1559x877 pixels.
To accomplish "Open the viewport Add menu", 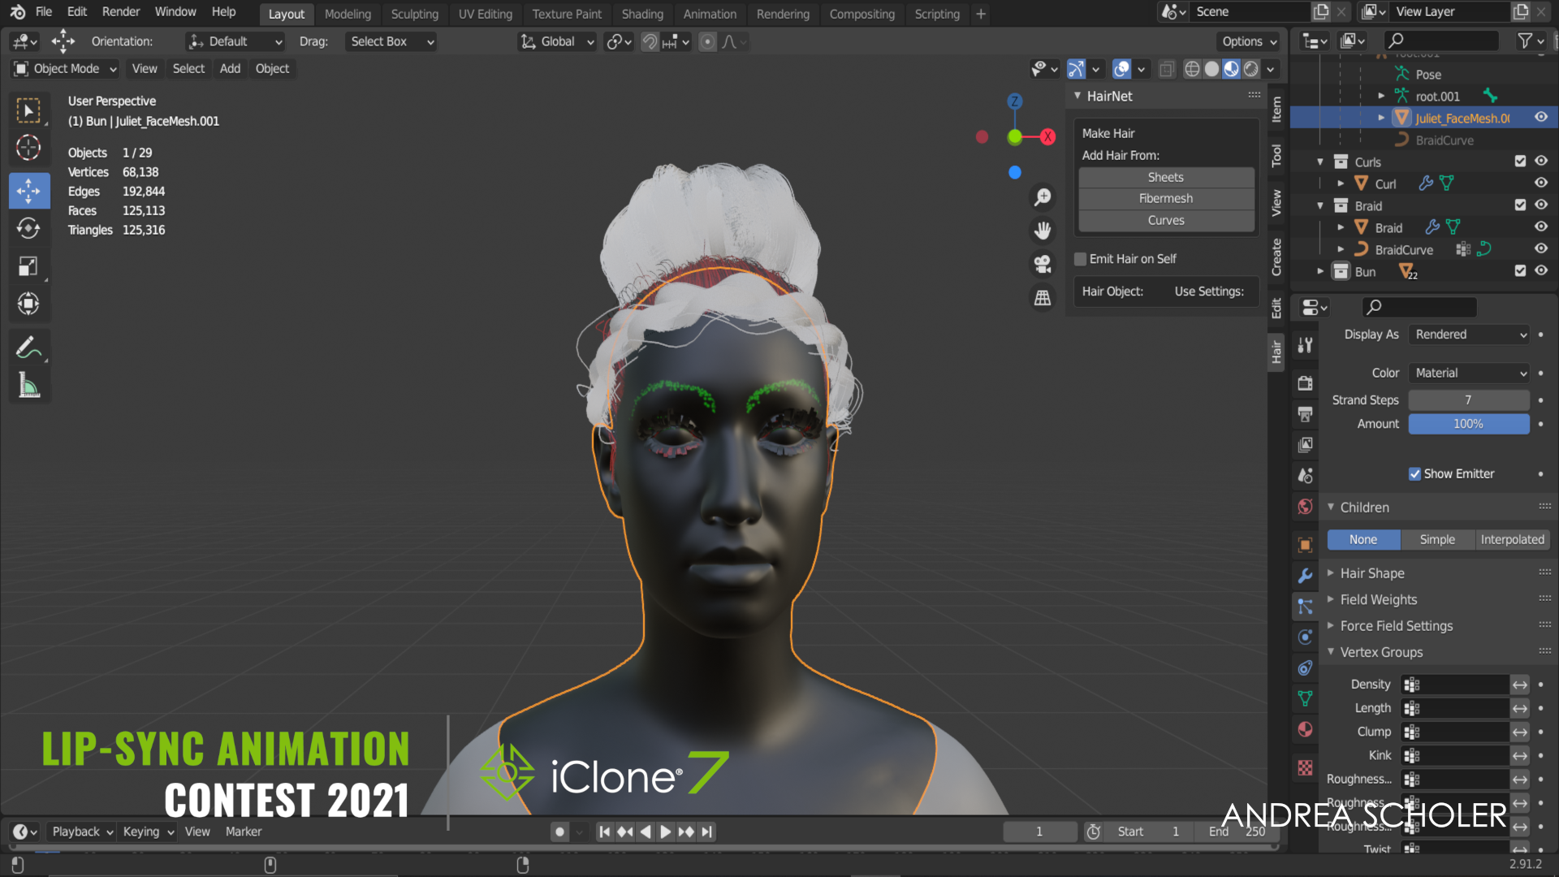I will point(230,69).
